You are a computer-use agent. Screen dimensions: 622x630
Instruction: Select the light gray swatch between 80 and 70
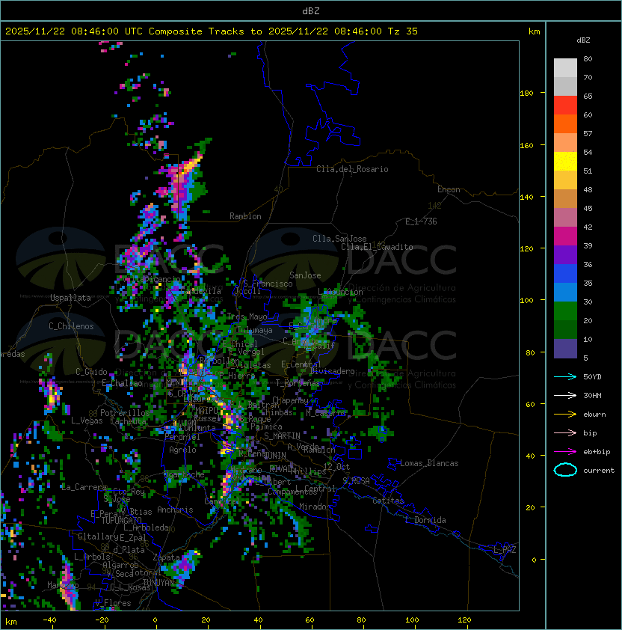565,67
